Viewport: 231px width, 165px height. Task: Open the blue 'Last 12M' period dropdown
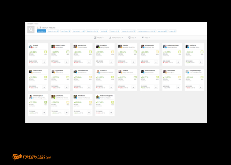coord(41,31)
